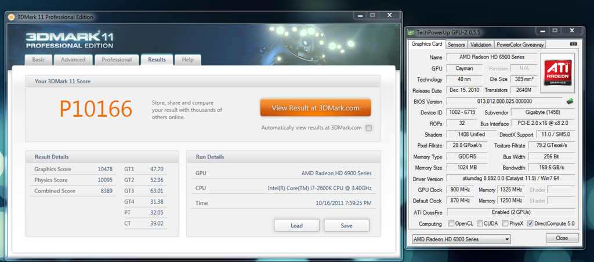Open the PowerColor Giveaway tab
Screen dimensions: 594x262
pyautogui.click(x=520, y=45)
